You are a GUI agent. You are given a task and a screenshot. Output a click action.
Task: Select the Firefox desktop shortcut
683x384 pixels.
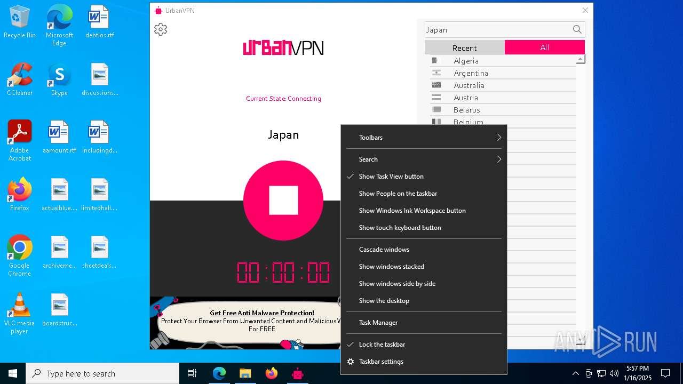[20, 195]
